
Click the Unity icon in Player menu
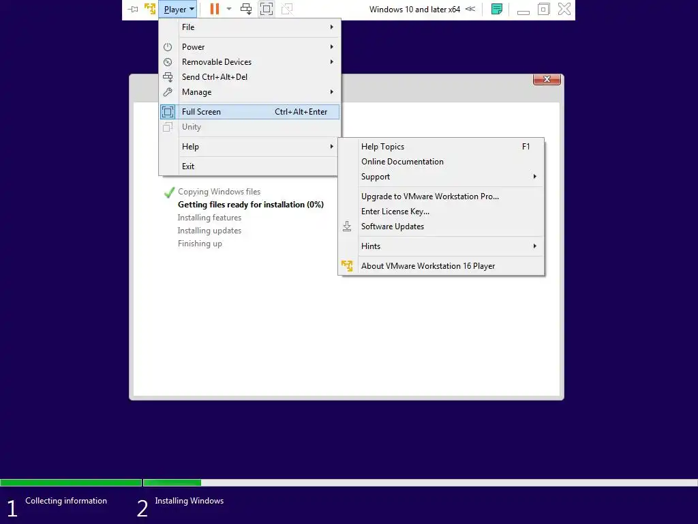tap(168, 127)
